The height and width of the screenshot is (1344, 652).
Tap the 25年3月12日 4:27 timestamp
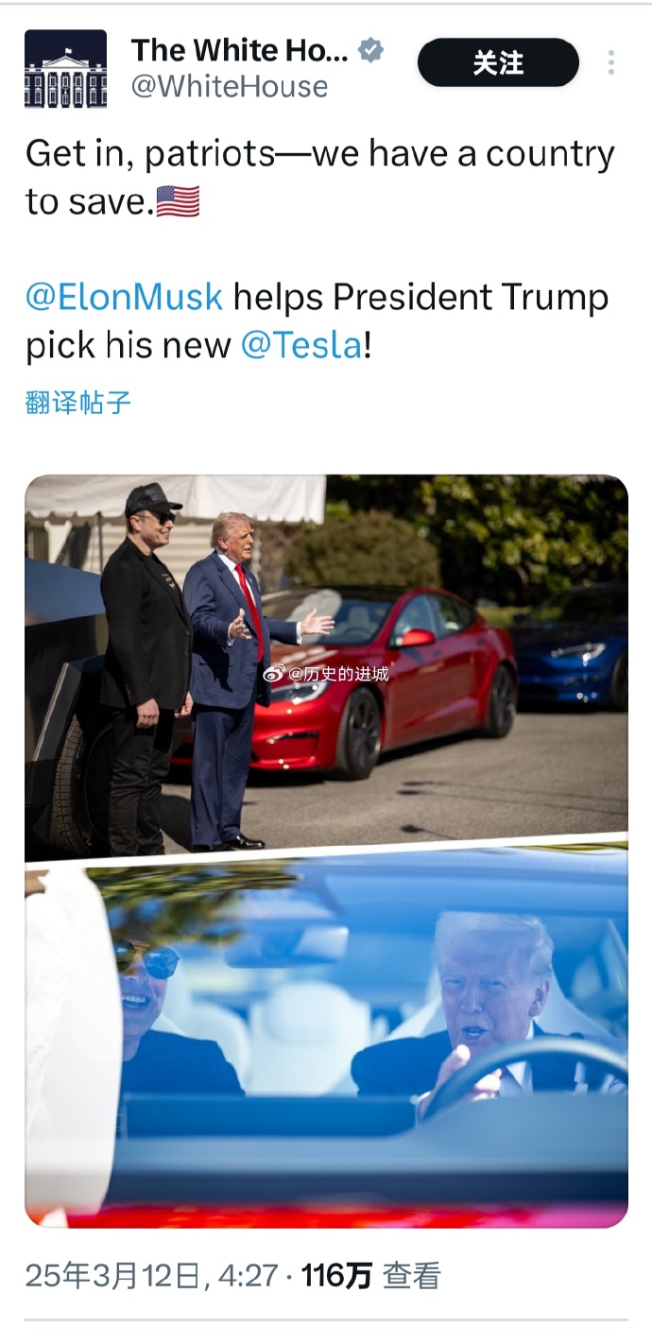pos(151,1276)
